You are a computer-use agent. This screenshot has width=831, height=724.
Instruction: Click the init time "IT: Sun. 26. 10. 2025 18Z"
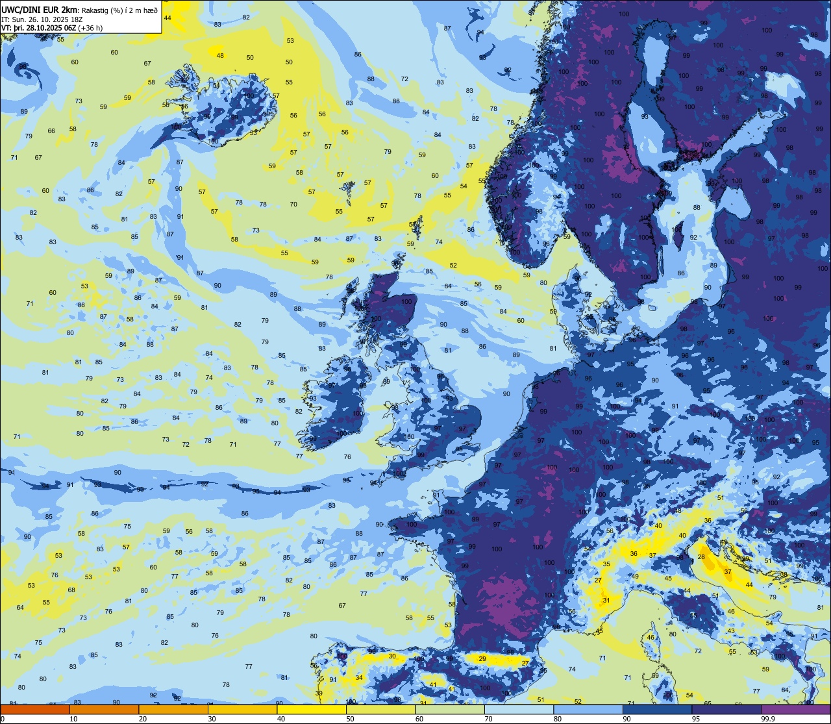[42, 19]
